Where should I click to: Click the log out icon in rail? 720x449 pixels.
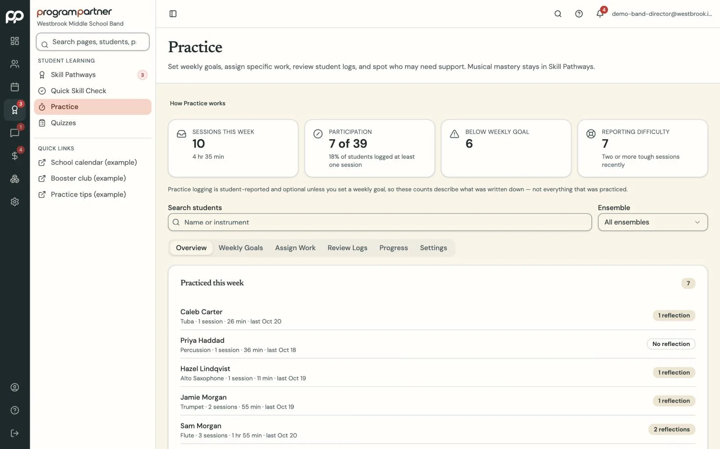[15, 433]
